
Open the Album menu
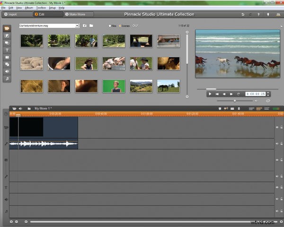[29, 8]
